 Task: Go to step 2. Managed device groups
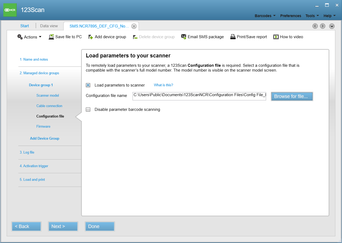(x=39, y=73)
